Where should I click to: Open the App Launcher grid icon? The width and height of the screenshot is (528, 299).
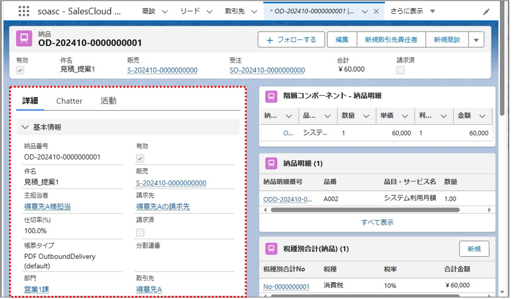[24, 11]
